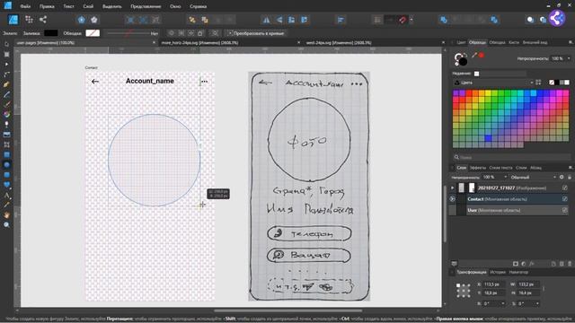The image size is (575, 323).
Task: Open the alignment options icon
Action: click(341, 20)
